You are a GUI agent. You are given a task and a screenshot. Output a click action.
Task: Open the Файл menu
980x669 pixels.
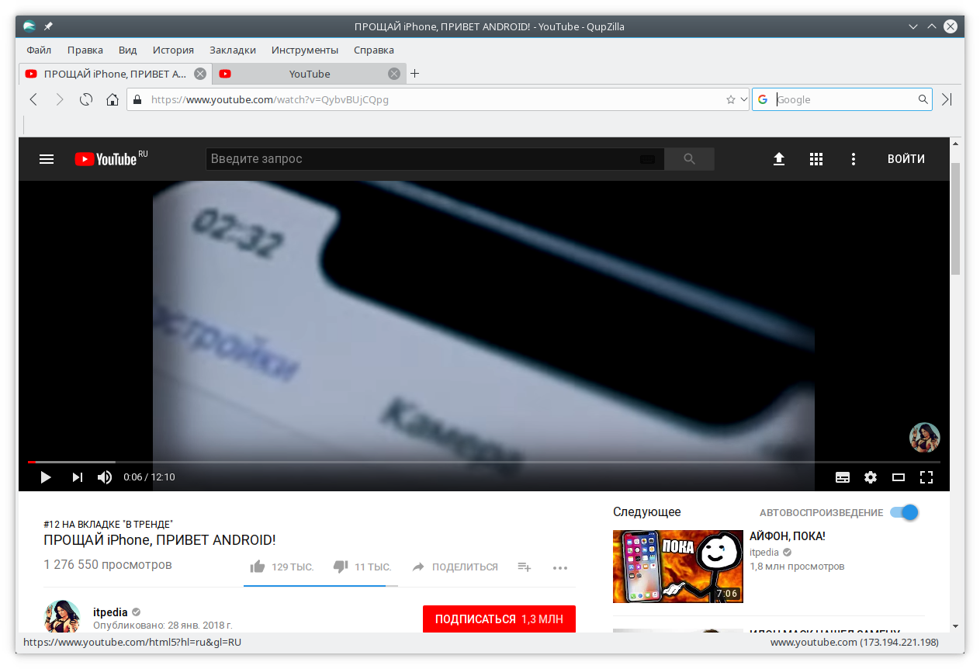pyautogui.click(x=39, y=50)
